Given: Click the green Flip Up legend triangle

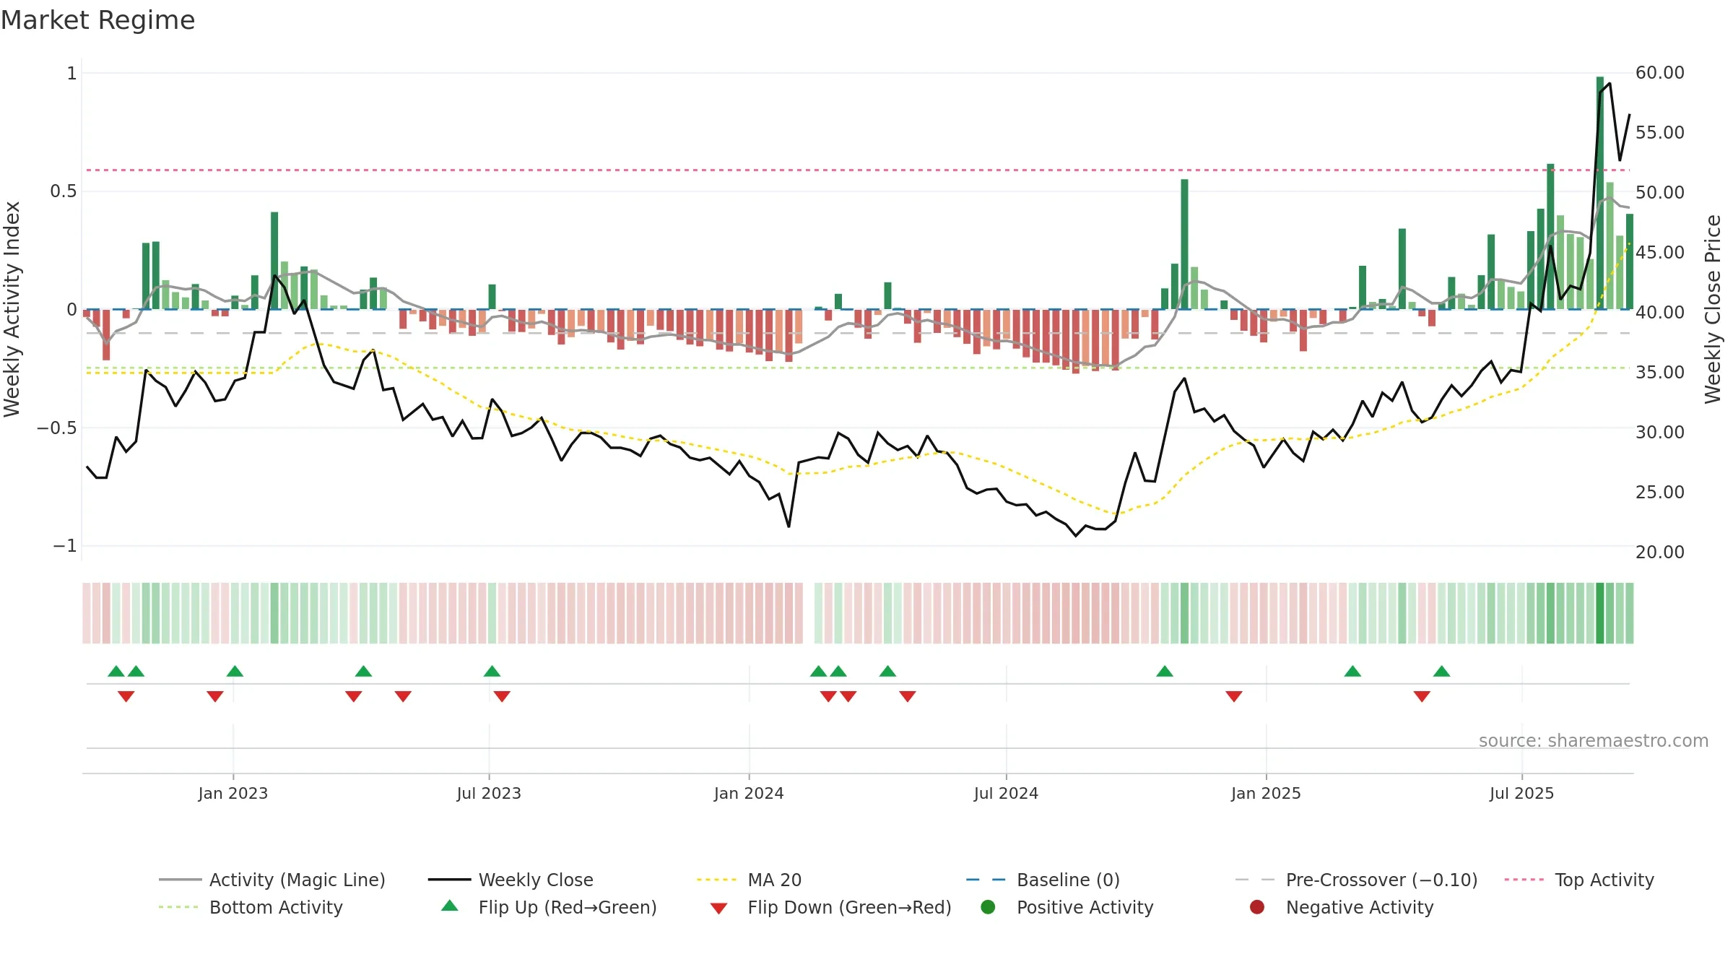Looking at the screenshot, I should [x=450, y=906].
